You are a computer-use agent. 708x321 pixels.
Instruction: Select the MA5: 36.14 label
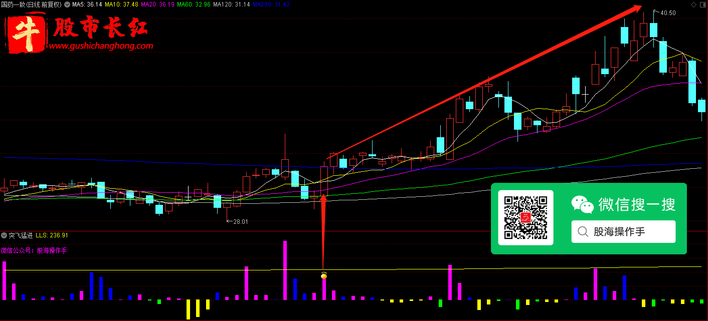(x=87, y=4)
